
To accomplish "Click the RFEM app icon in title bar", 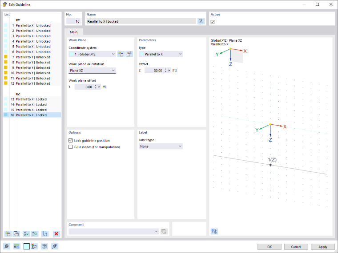I will coord(5,4).
